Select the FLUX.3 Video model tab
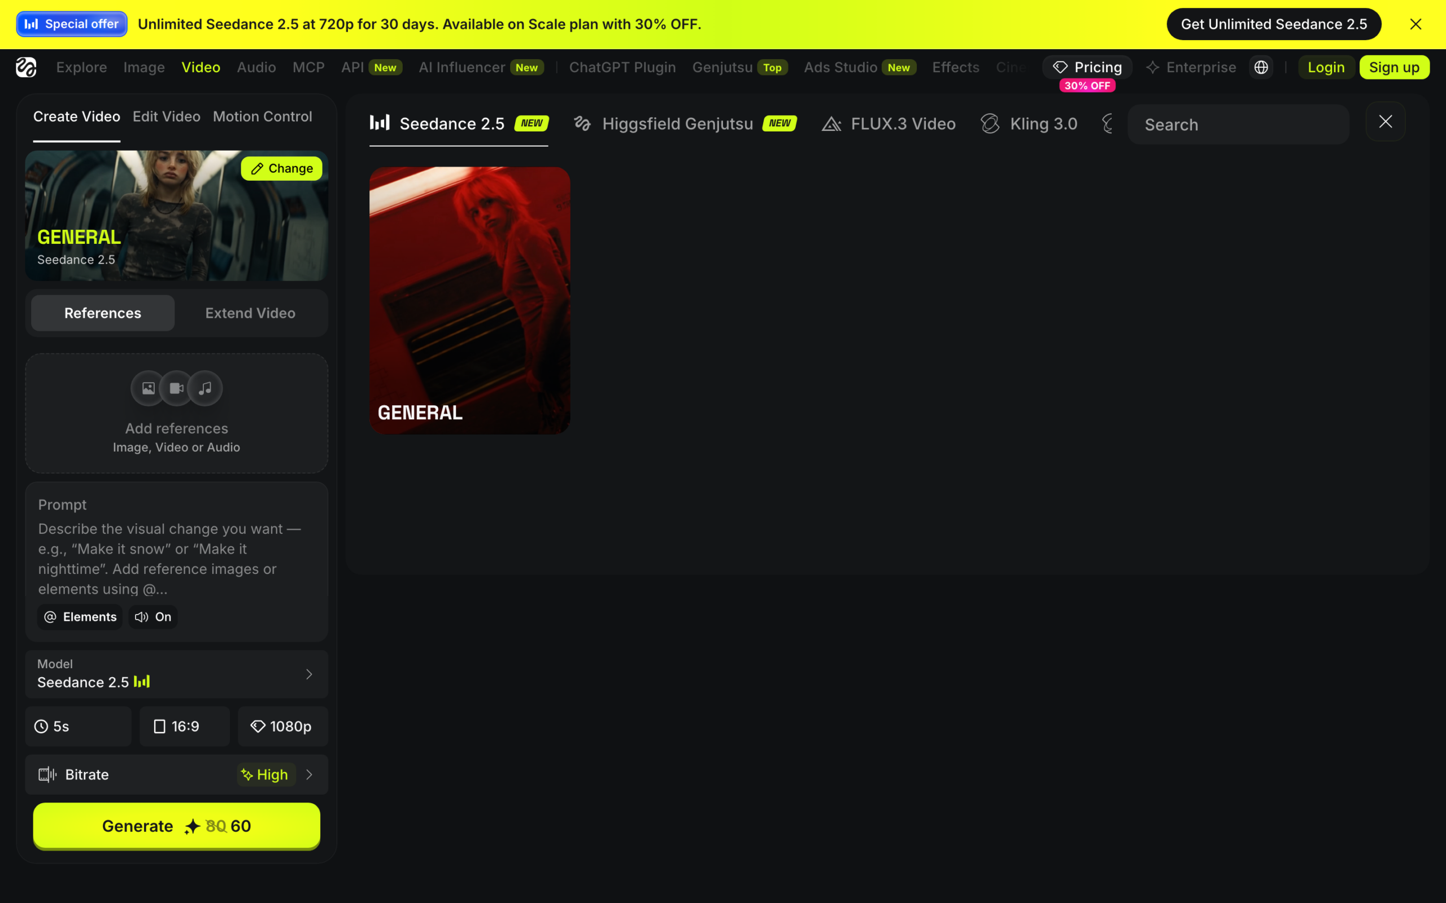 click(x=888, y=124)
